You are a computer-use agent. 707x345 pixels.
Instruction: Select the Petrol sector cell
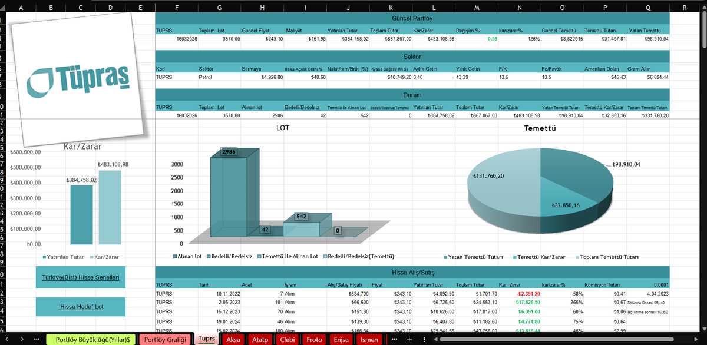pos(220,77)
